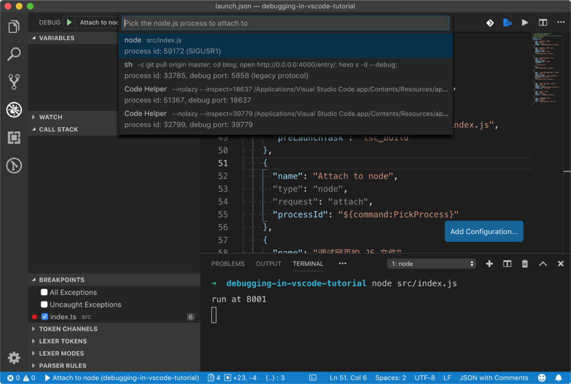Click the Add Configuration button

[483, 232]
